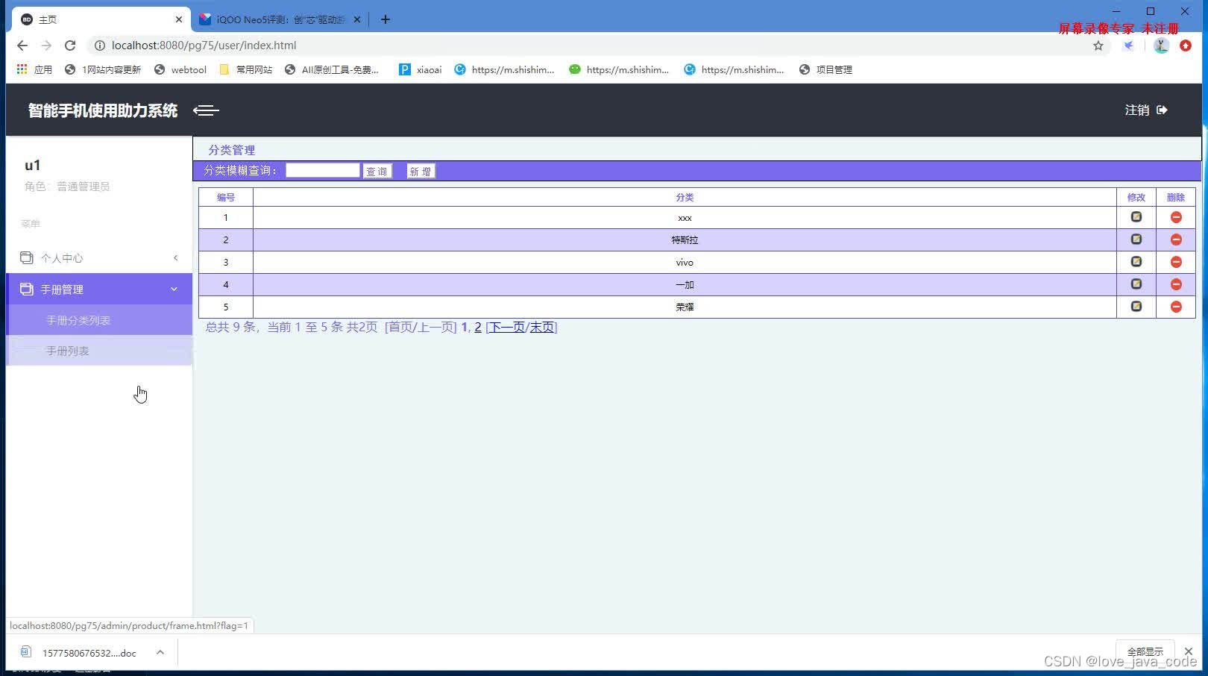The height and width of the screenshot is (676, 1208).
Task: Click the browser address bar URL
Action: (204, 46)
